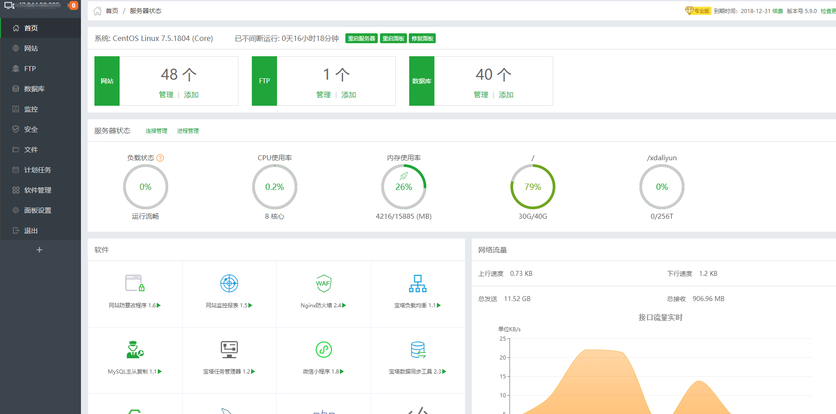The width and height of the screenshot is (836, 414).
Task: Open the 监控 sidebar menu item
Action: click(40, 109)
